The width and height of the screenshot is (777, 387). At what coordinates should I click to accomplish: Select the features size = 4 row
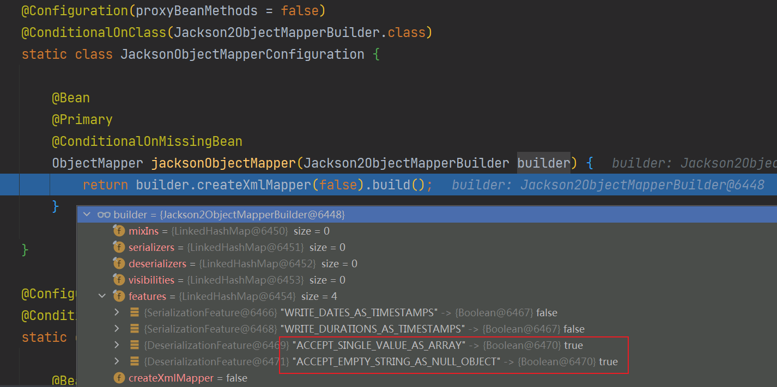[x=427, y=296]
